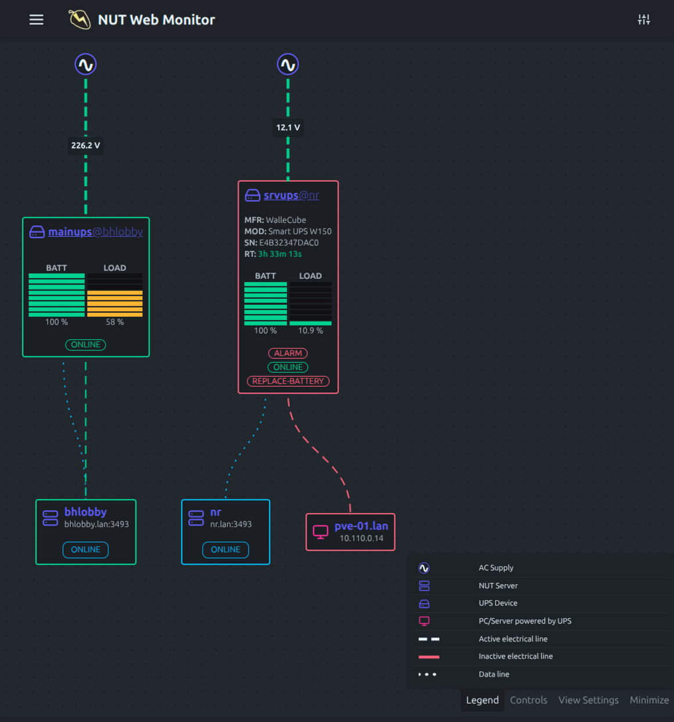The width and height of the screenshot is (674, 722).
Task: Open the hamburger navigation menu
Action: coord(37,20)
